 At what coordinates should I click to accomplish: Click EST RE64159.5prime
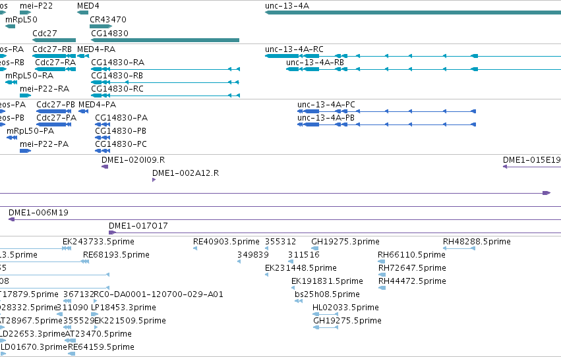72,354
